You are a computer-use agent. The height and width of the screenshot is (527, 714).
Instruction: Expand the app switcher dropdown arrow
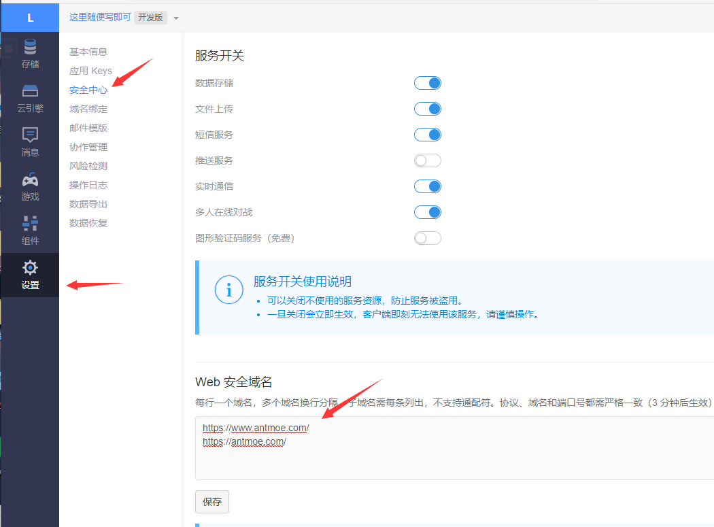pos(176,18)
